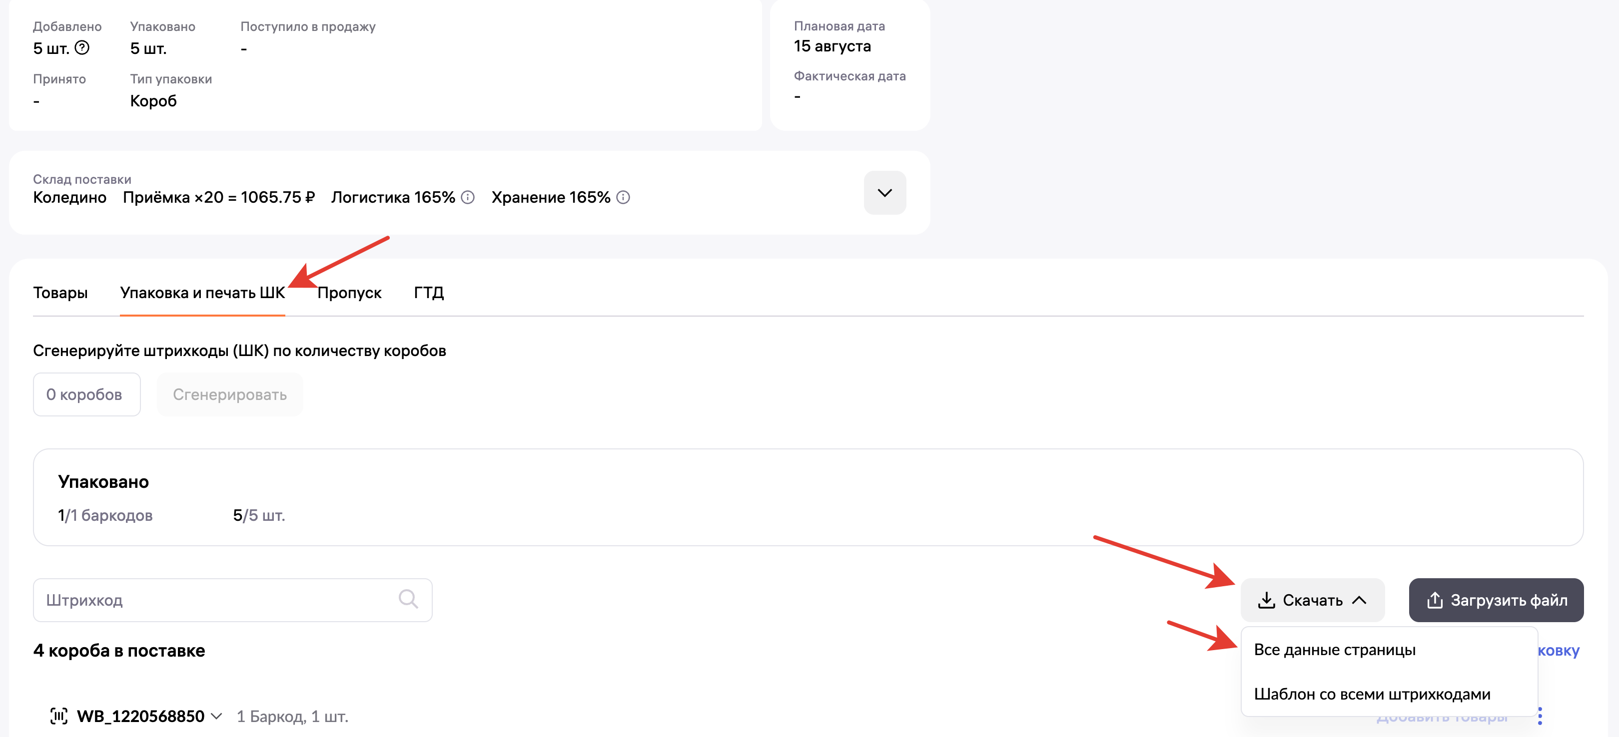Click the info icon beside Хранение 165%

tap(623, 198)
